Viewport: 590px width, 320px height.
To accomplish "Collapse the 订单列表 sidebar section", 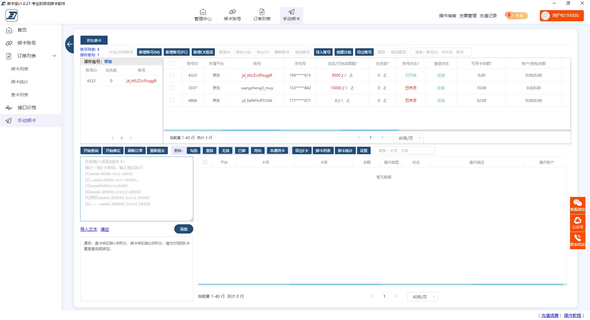I will (x=54, y=56).
